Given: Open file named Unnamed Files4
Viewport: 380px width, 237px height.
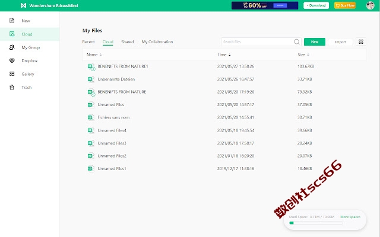Looking at the screenshot, I should [112, 130].
